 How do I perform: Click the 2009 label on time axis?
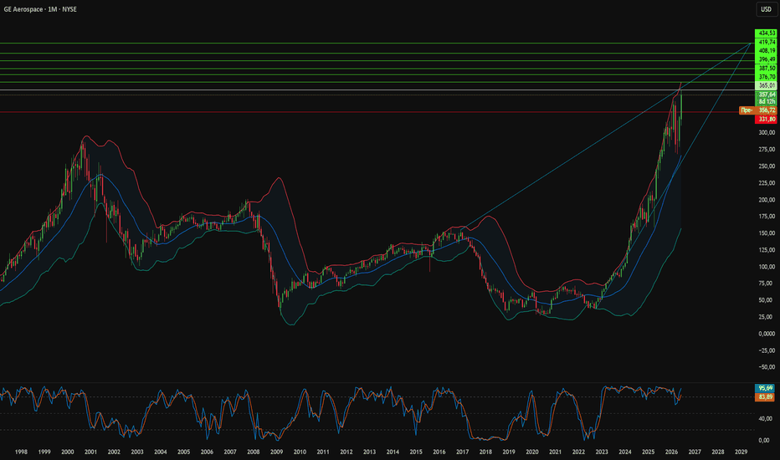(276, 452)
